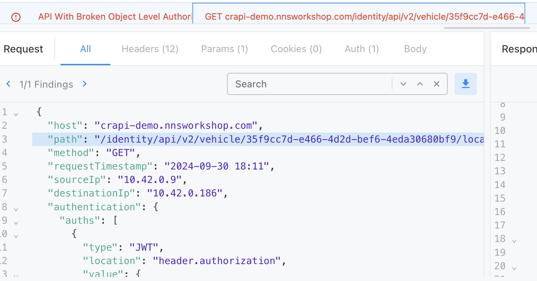Download the request via the download icon
Image resolution: width=537 pixels, height=281 pixels.
point(465,84)
